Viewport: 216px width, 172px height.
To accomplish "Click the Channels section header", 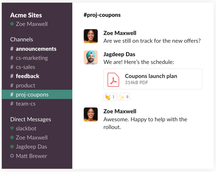I will (x=22, y=39).
